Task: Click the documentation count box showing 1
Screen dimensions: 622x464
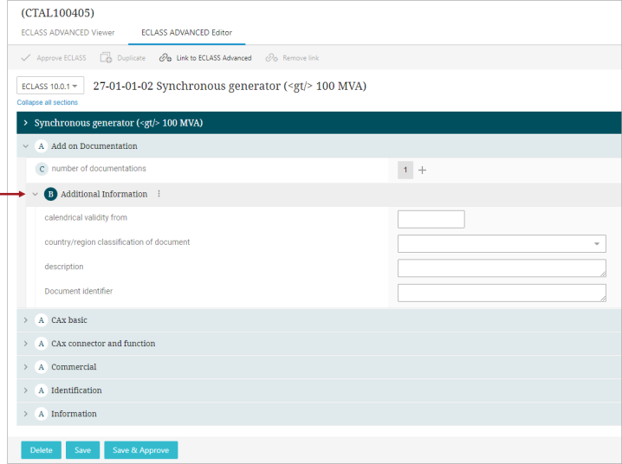Action: (x=405, y=170)
